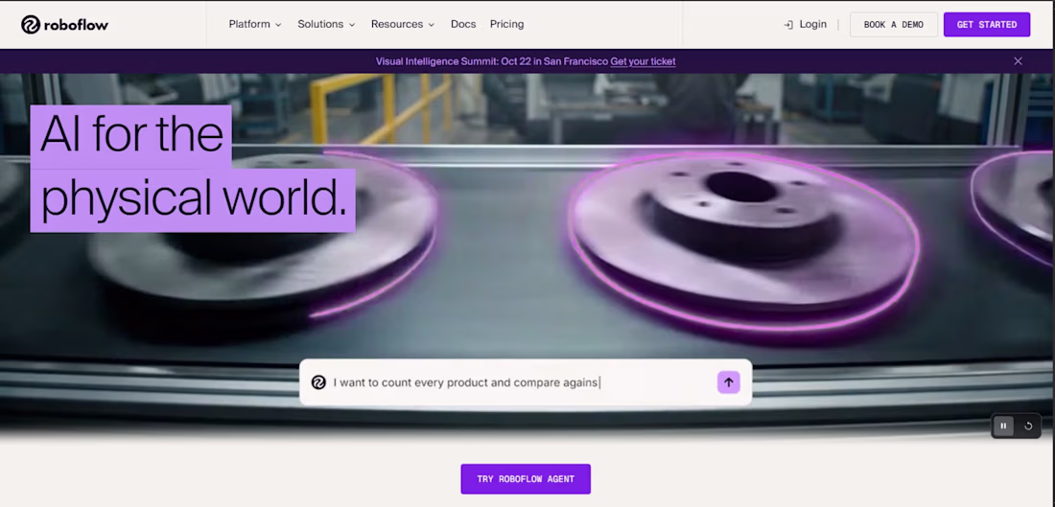This screenshot has height=507, width=1055.
Task: Open the Docs page from the navigation
Action: click(x=463, y=24)
